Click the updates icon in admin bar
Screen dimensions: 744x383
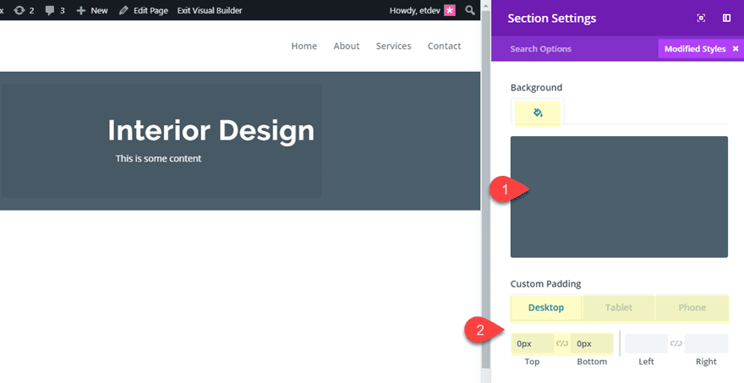pos(19,10)
